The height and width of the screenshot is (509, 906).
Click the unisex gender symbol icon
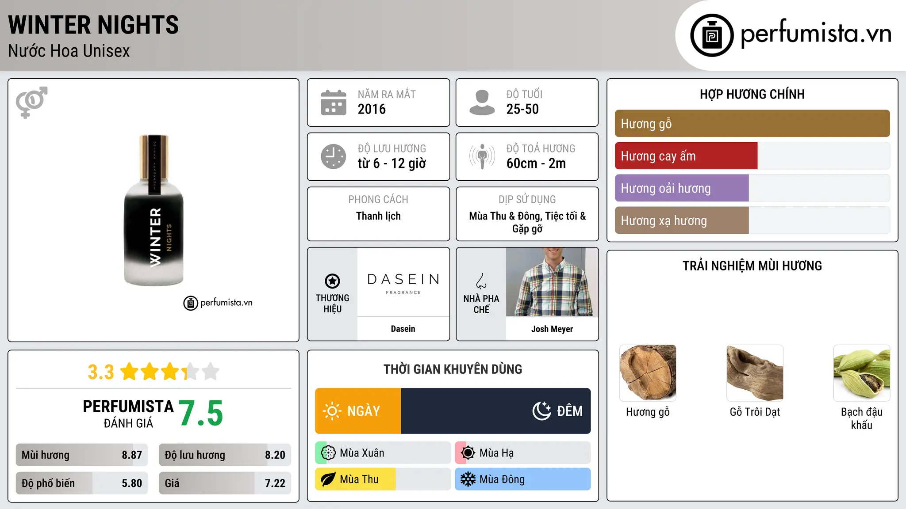coord(31,103)
